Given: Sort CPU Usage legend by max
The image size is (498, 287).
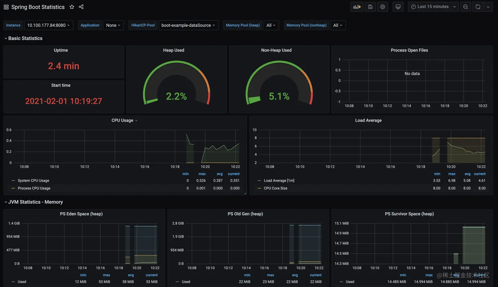Looking at the screenshot, I should (202, 174).
